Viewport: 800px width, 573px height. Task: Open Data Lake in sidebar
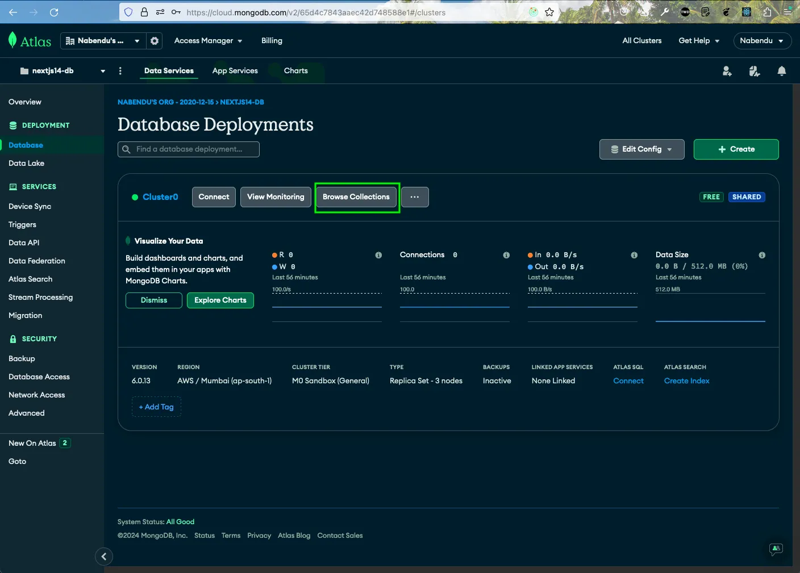coord(26,164)
